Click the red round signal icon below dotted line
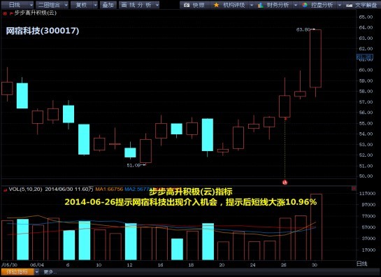Image resolution: width=381 pixels, height=277 pixels. 285,182
